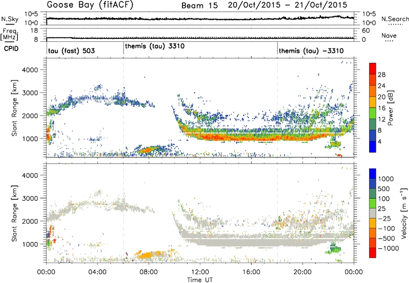Click the red top segment of Power colorbar
The width and height of the screenshot is (409, 283).
(x=373, y=68)
